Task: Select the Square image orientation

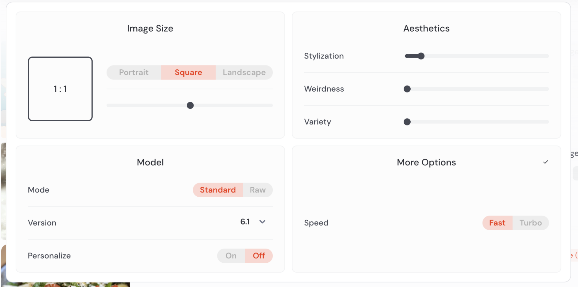Action: click(188, 72)
